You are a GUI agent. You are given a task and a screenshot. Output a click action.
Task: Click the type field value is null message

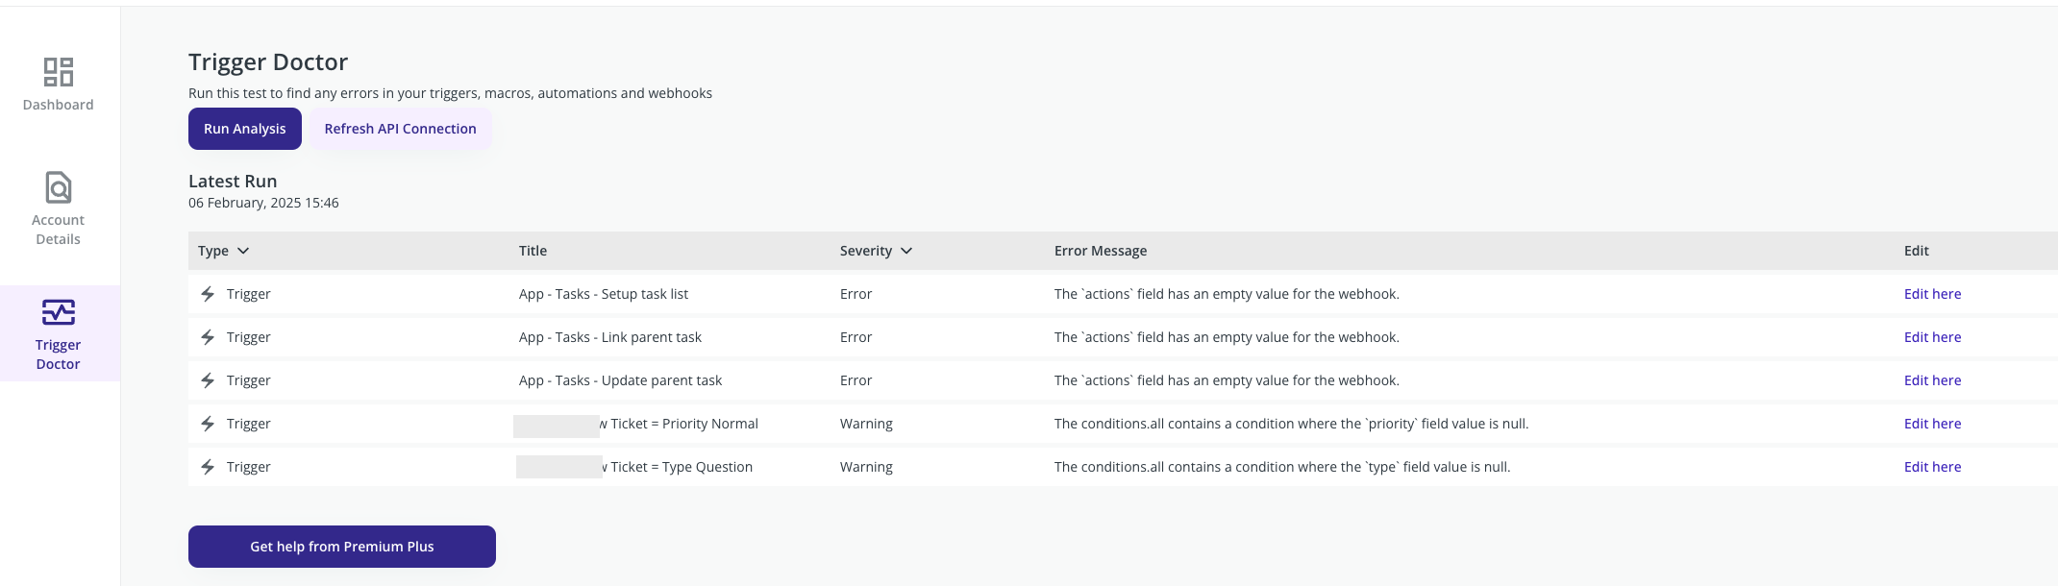pyautogui.click(x=1282, y=467)
